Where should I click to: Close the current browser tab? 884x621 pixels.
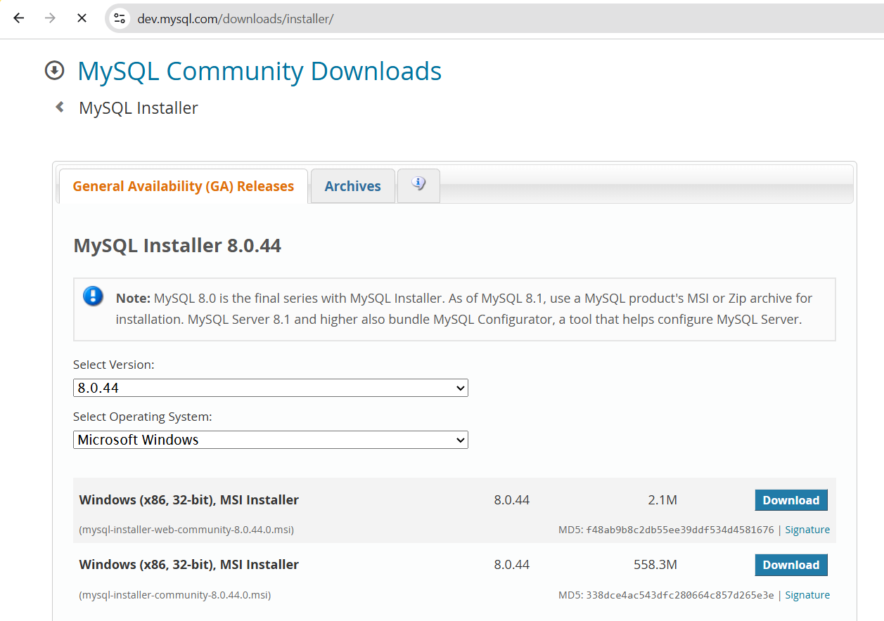81,18
